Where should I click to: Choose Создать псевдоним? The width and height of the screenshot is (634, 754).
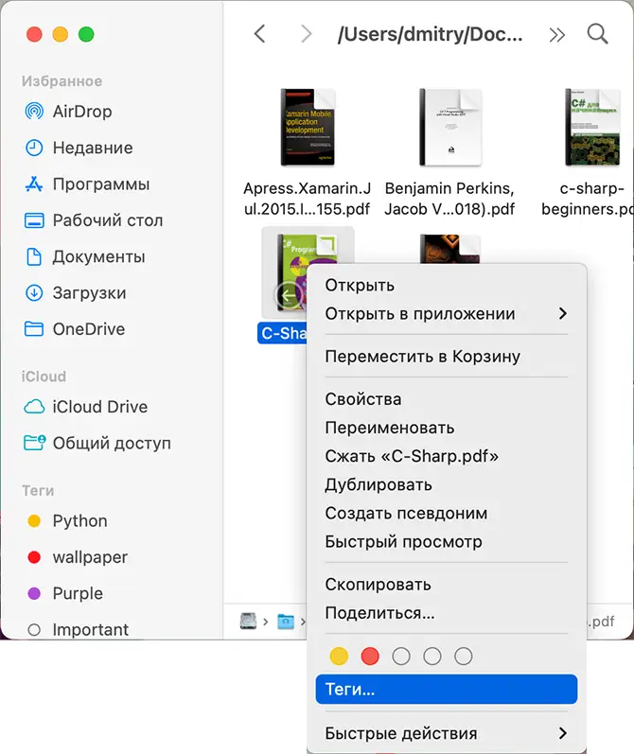click(406, 513)
